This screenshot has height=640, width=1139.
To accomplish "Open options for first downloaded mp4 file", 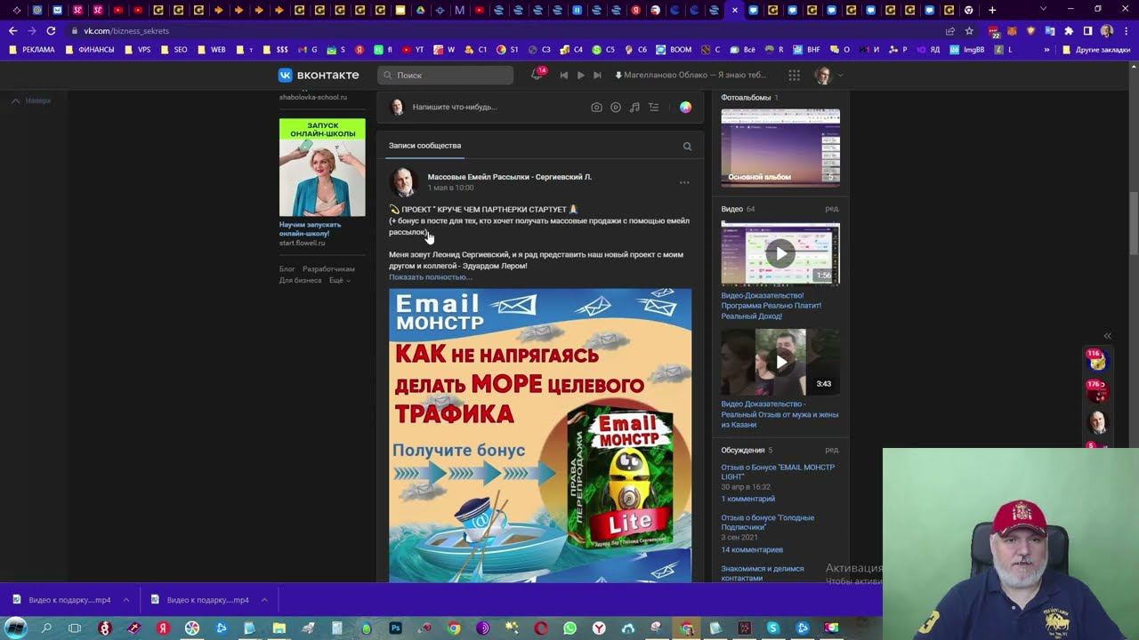I will click(x=126, y=600).
